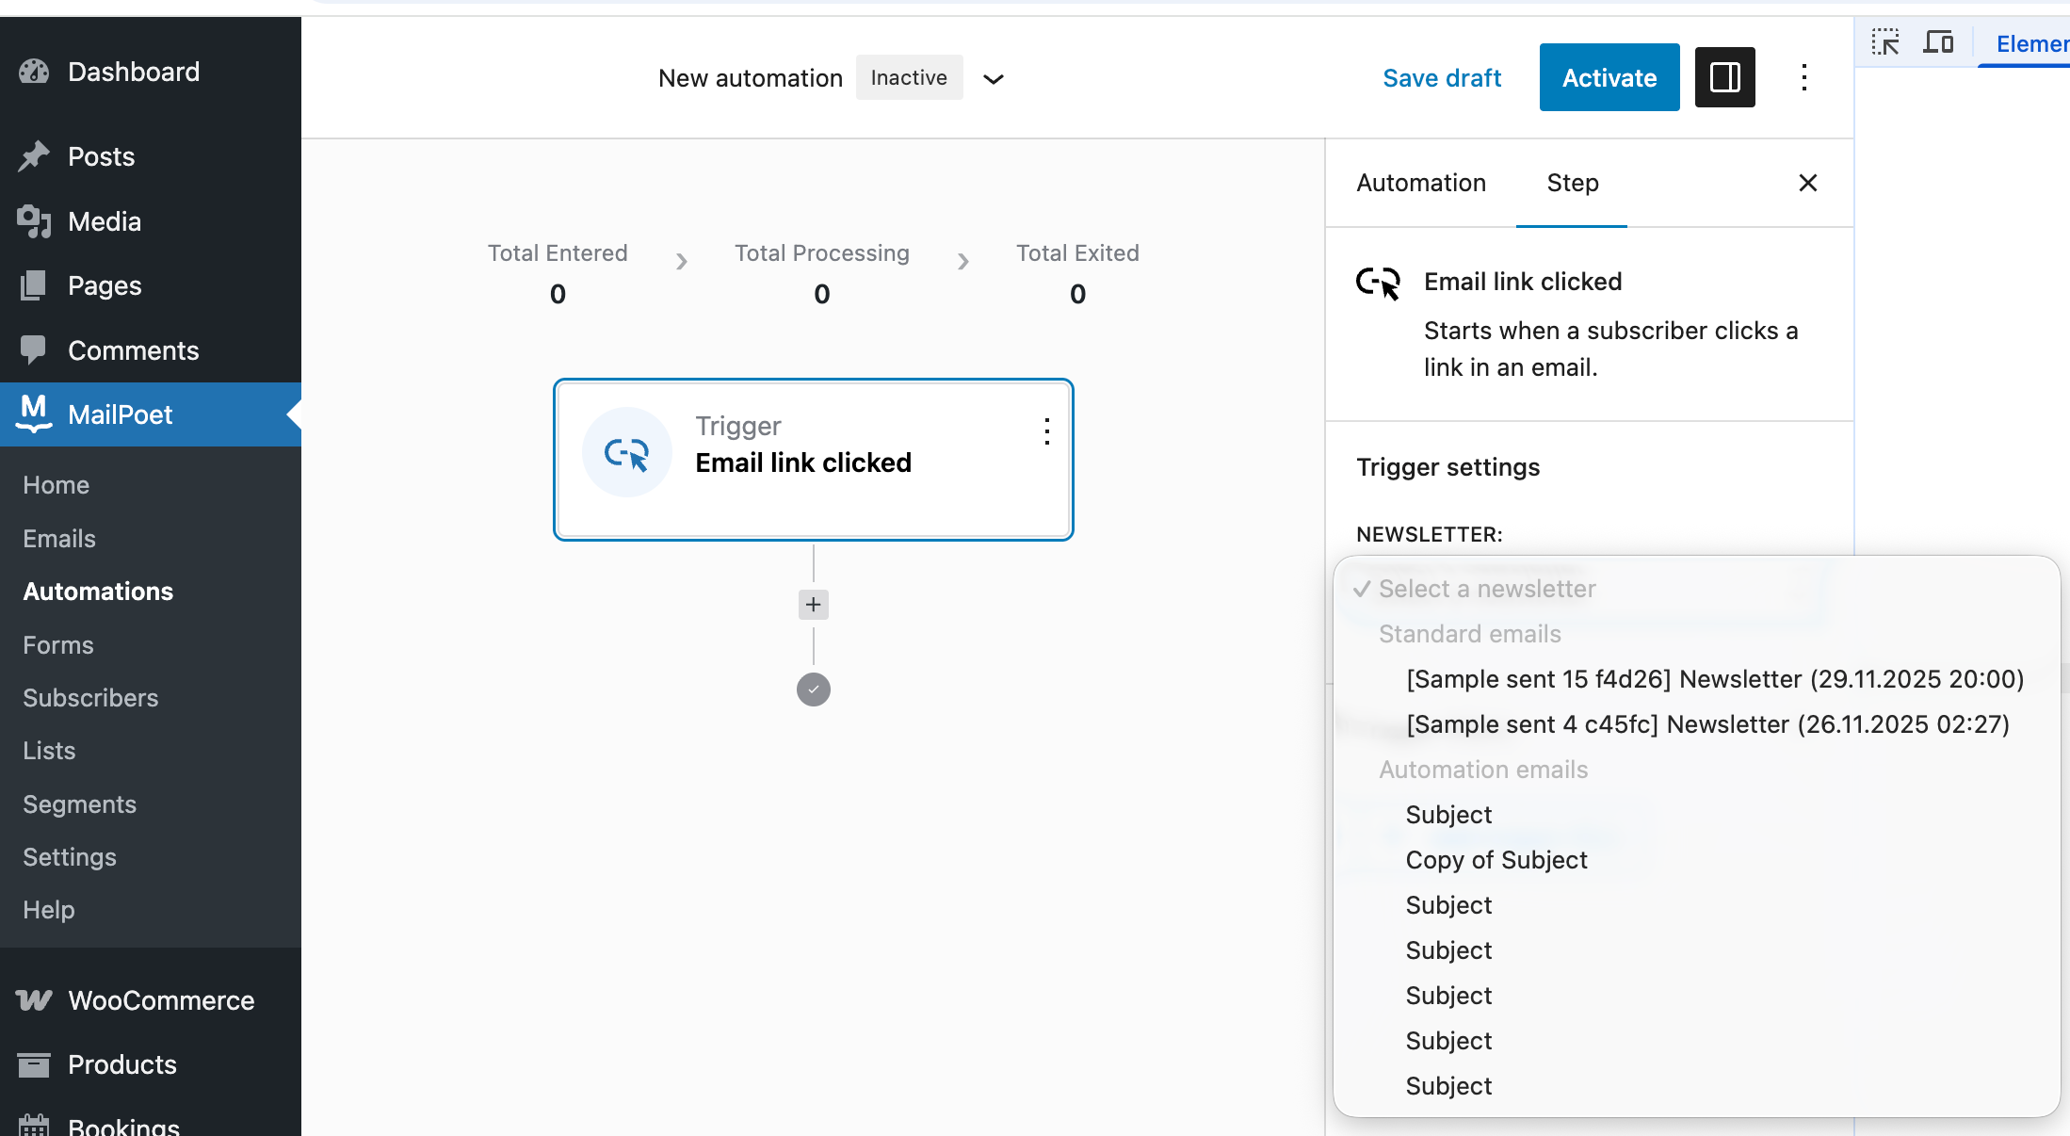Screen dimensions: 2070x1136
Task: Open the DevTools Elements tab
Action: pyautogui.click(x=2032, y=43)
